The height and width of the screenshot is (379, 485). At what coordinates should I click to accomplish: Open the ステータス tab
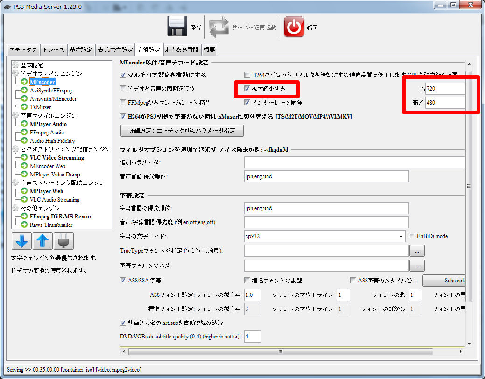(23, 50)
